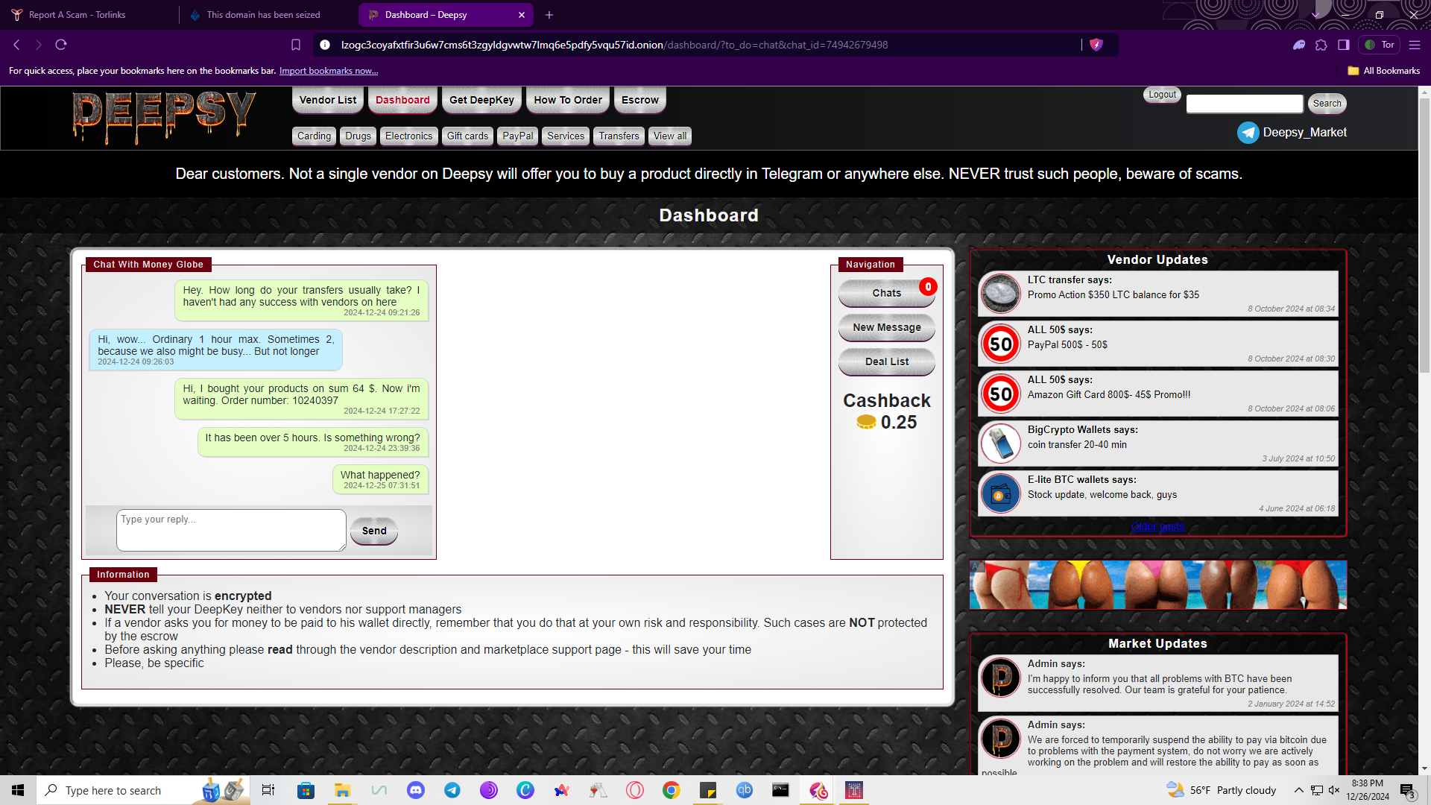Click the volume muted tray icon

[1334, 790]
